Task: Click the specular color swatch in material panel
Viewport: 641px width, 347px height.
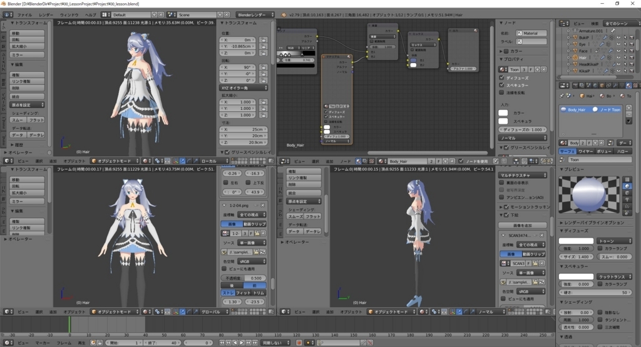Action: pyautogui.click(x=576, y=277)
